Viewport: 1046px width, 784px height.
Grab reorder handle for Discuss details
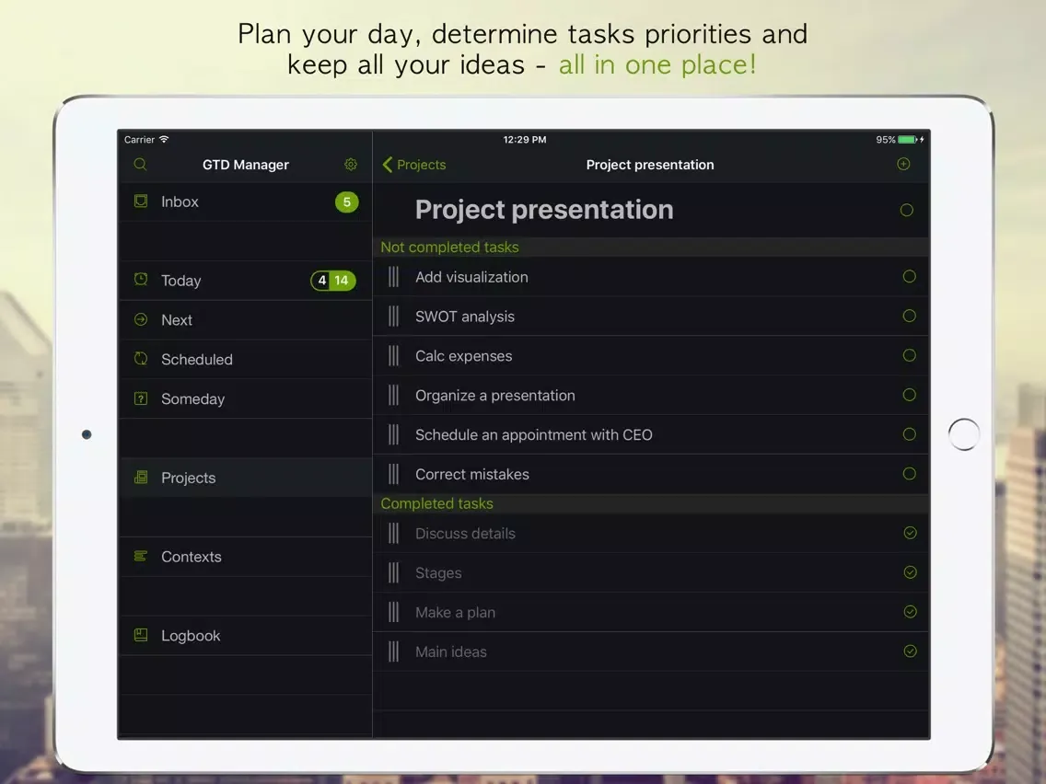[393, 534]
